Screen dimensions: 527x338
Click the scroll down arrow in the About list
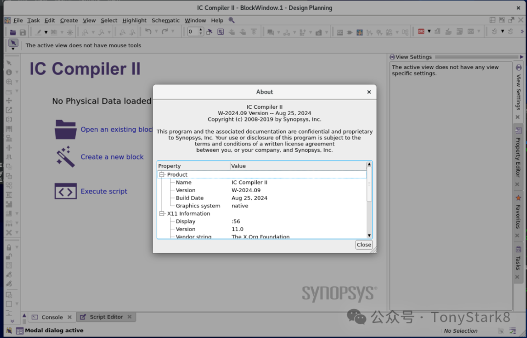tap(369, 236)
